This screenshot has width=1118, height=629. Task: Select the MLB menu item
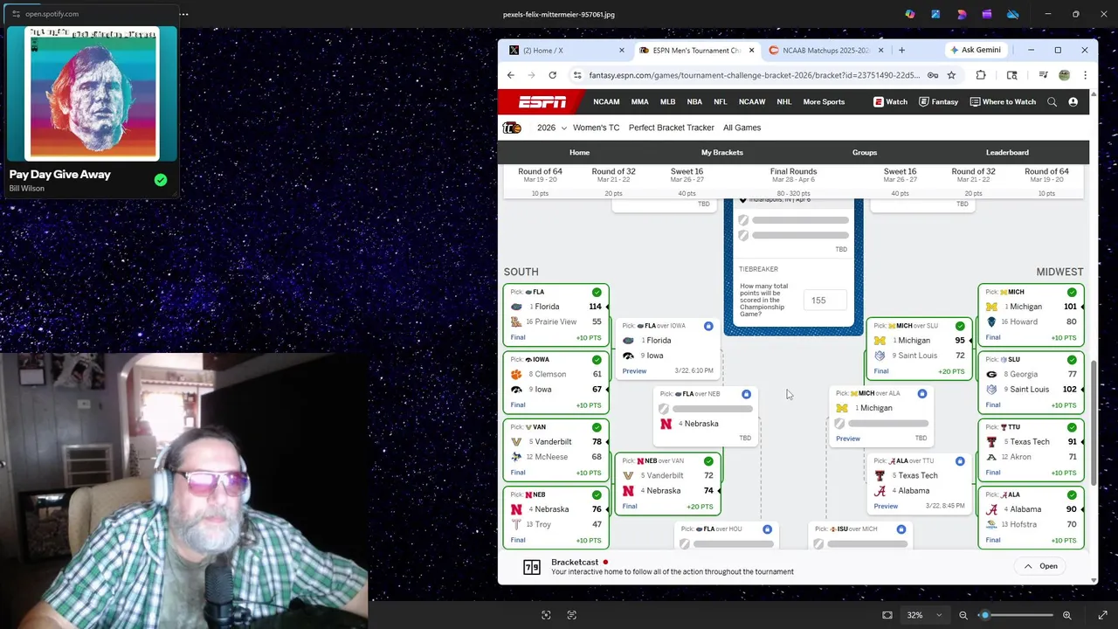point(667,102)
